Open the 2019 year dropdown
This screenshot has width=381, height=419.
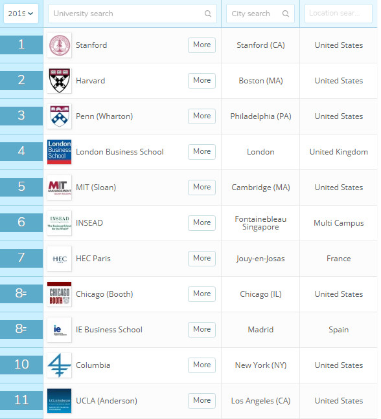(21, 14)
